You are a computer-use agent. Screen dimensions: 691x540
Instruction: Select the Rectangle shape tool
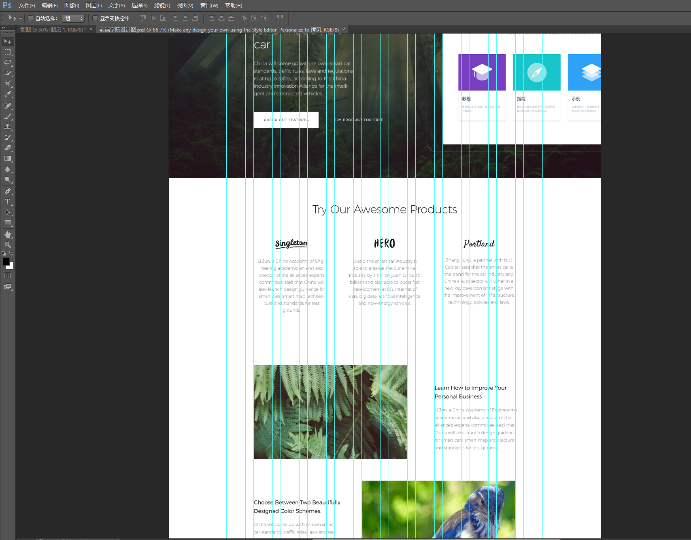tap(8, 223)
